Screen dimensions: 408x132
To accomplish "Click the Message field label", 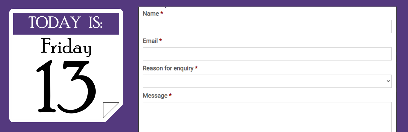I will click(155, 96).
